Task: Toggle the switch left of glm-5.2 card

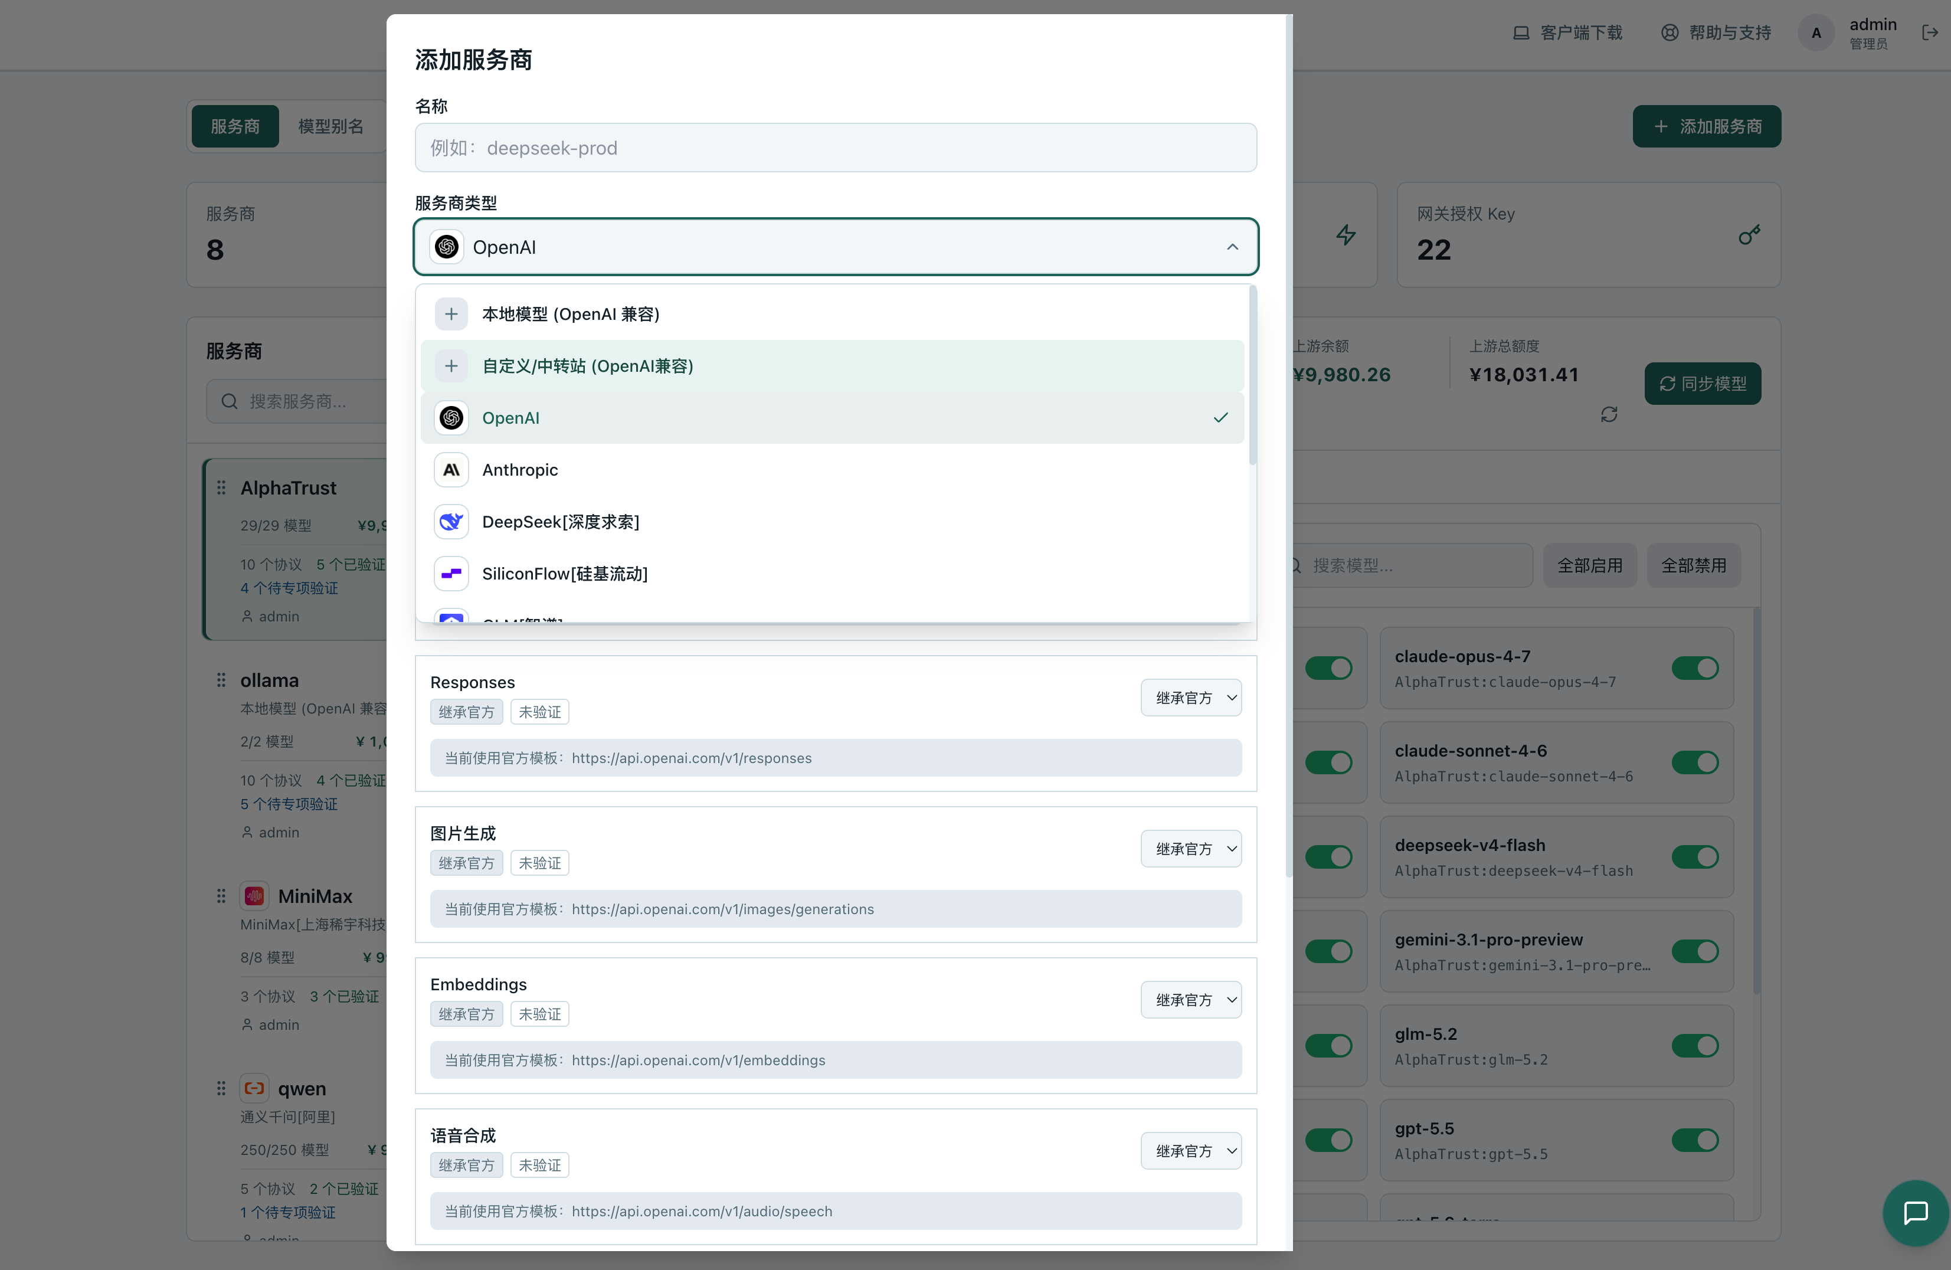Action: click(1329, 1045)
